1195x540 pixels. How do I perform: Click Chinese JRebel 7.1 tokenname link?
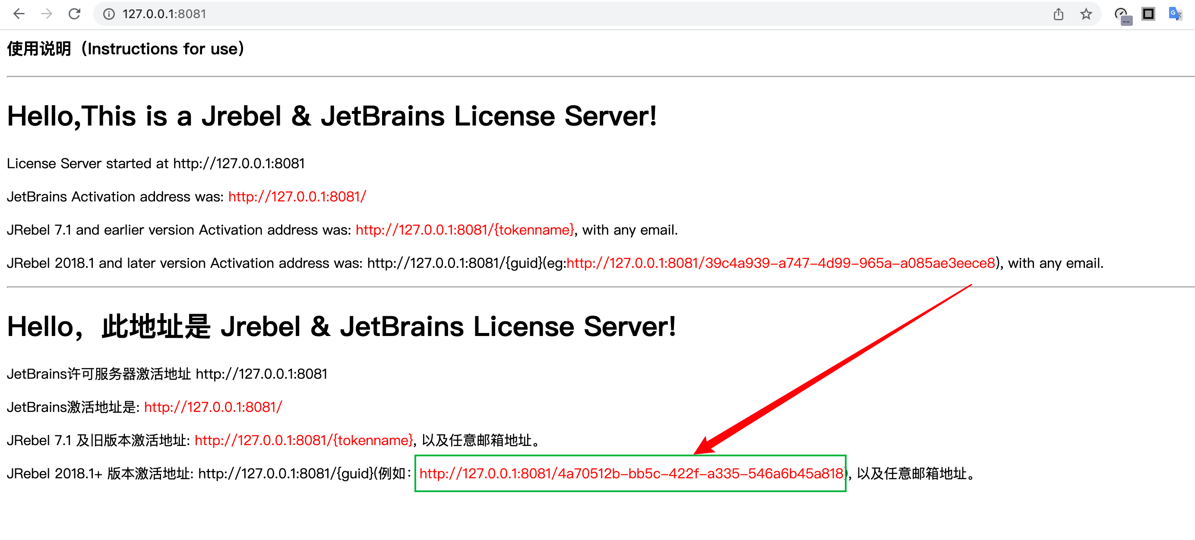coord(304,440)
